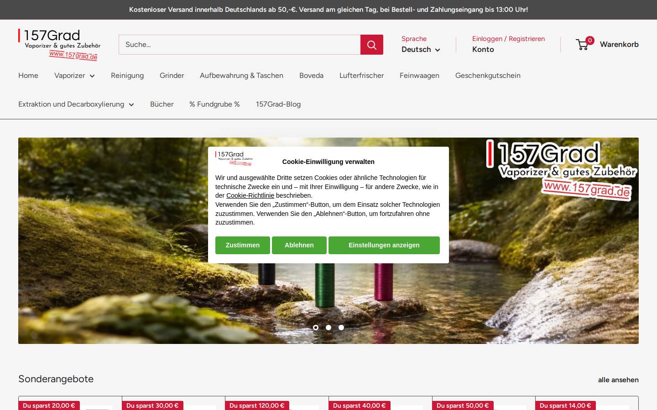Click the Ablehnen cookie button
657x410 pixels.
point(299,245)
